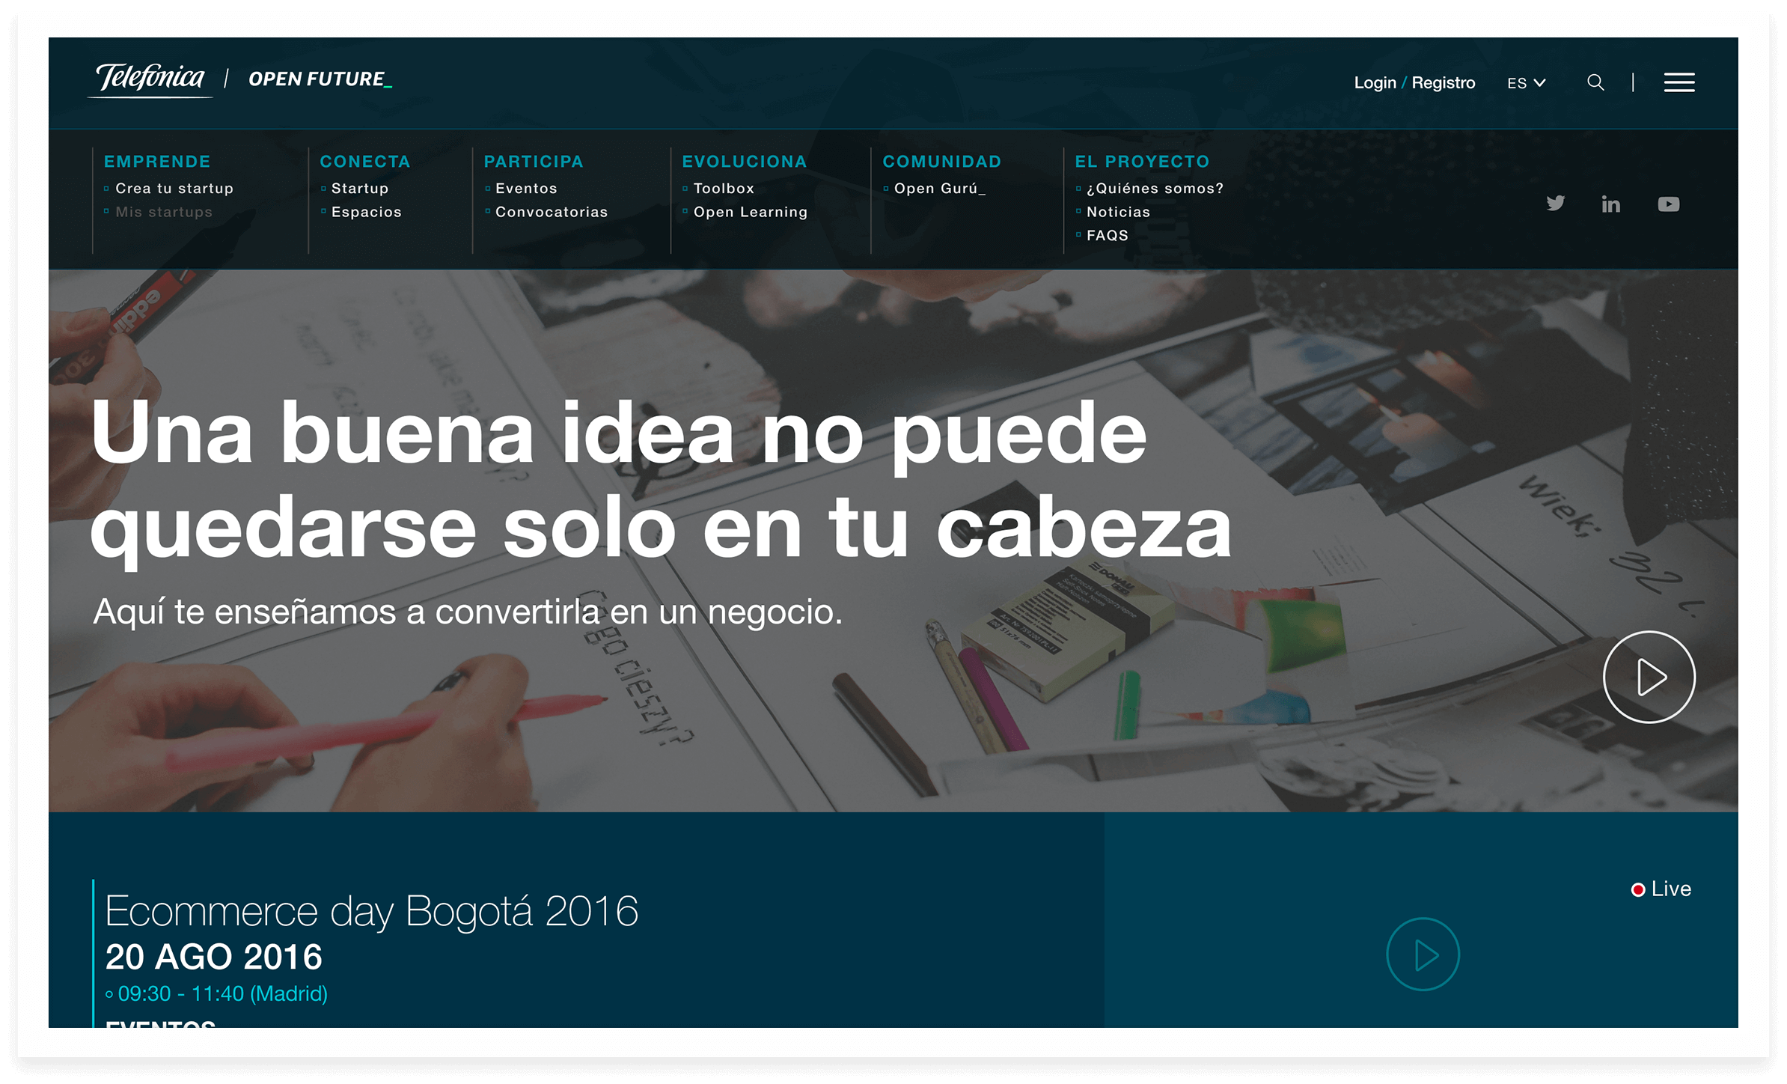Open Ecommerce day Bogotá 2016 event
The width and height of the screenshot is (1787, 1084).
(x=372, y=911)
